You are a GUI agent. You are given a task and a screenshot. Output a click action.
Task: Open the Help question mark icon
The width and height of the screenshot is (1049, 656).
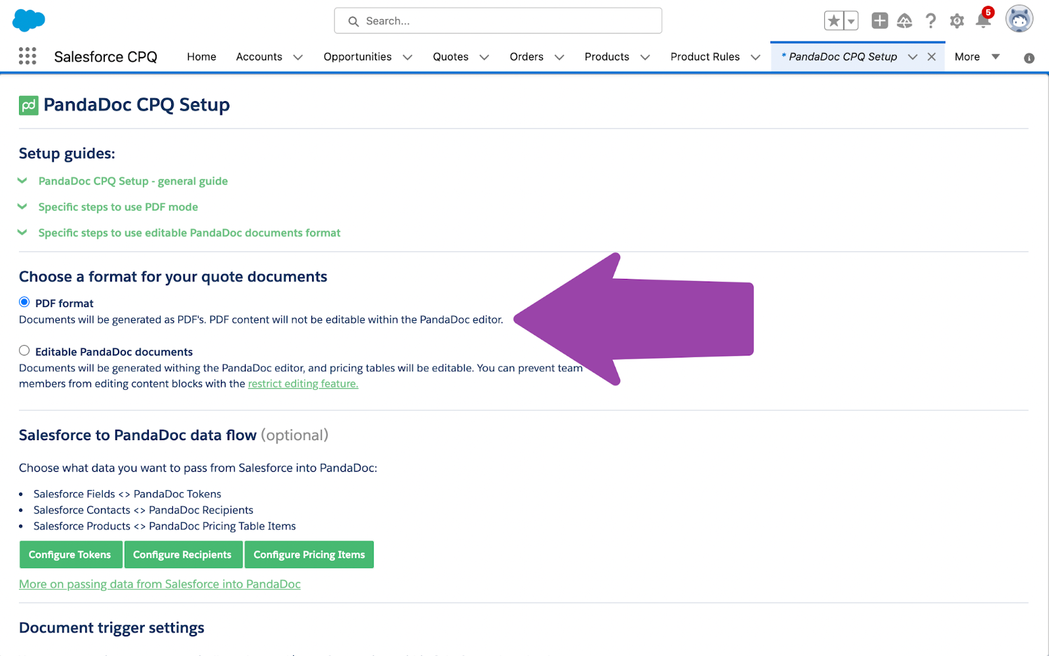point(931,21)
